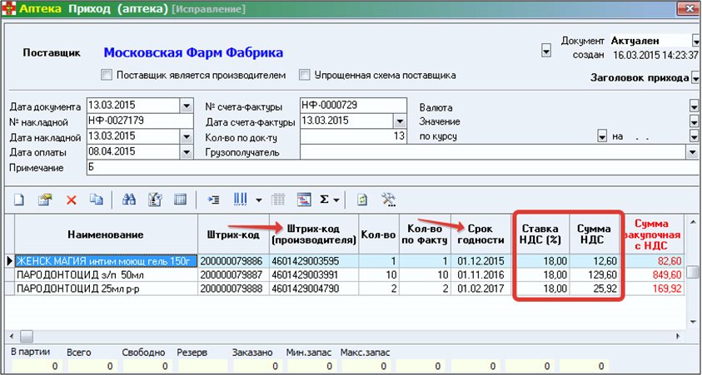702x375 pixels.
Task: Open the 'Документ Актуален' status dropdown
Action: tap(695, 40)
